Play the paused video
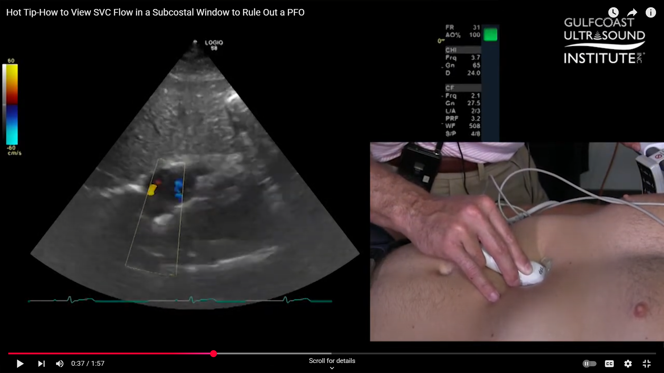Viewport: 664px width, 373px height. 20,364
